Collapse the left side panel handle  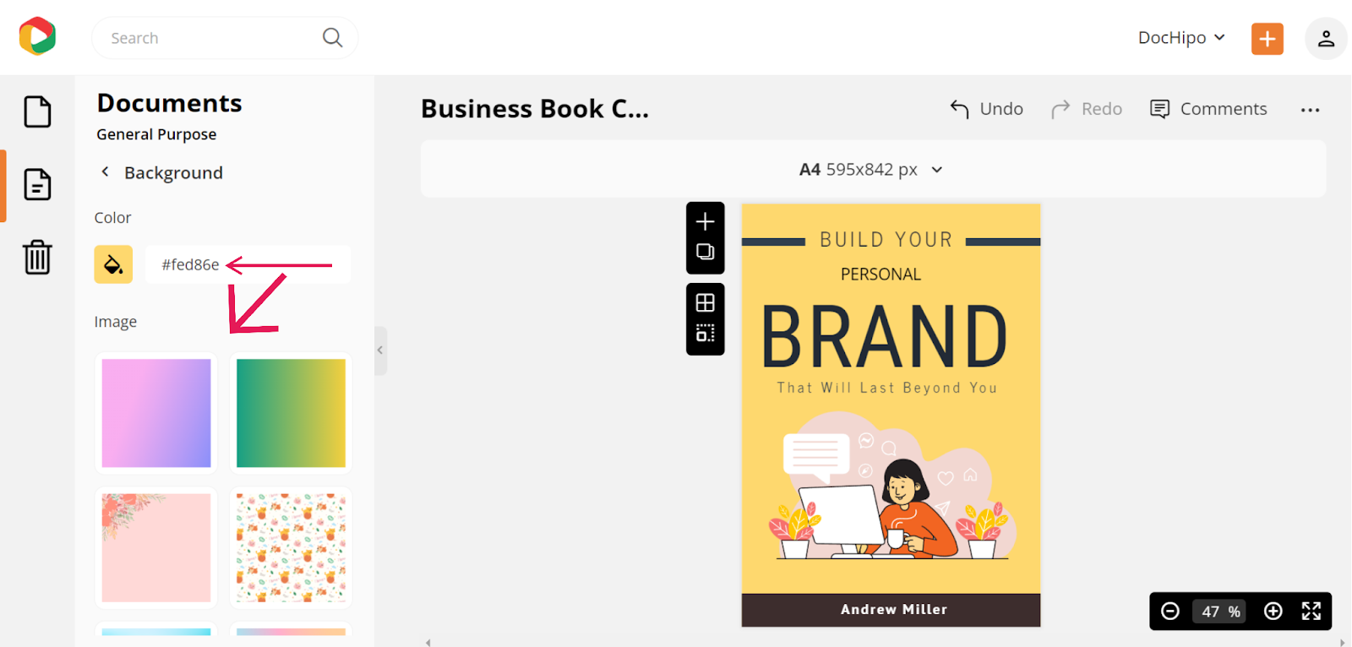(x=380, y=350)
